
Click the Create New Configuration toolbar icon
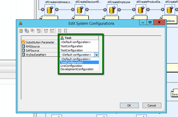[x=21, y=31]
